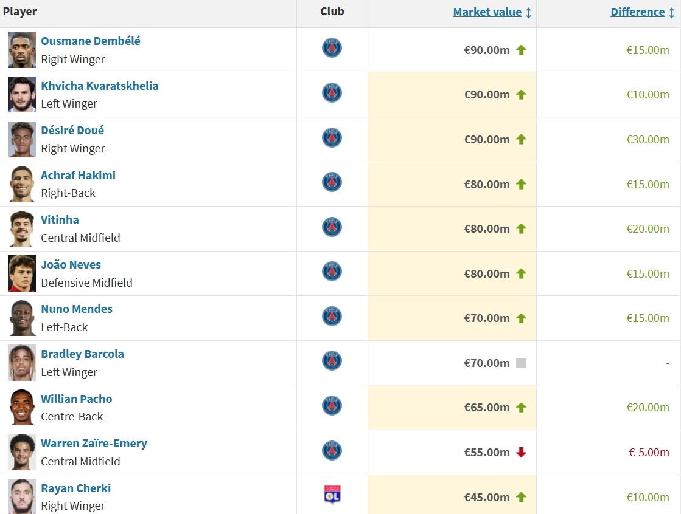Click green up arrow beside Doué's €90.00m
The width and height of the screenshot is (681, 514).
(521, 139)
